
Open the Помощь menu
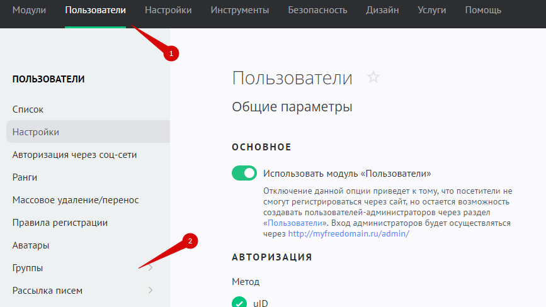(483, 10)
